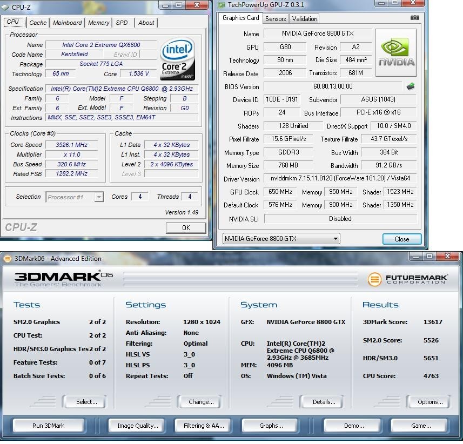
Task: Click the BIOS Version field 60.80.13.00.00
Action: 333,86
